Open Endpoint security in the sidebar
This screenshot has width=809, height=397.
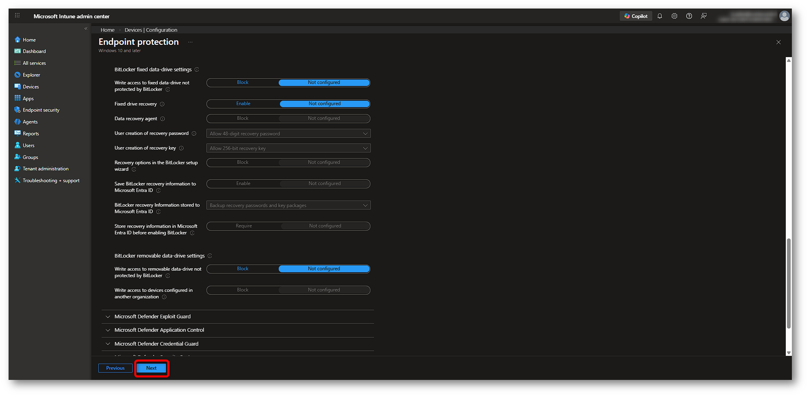41,110
